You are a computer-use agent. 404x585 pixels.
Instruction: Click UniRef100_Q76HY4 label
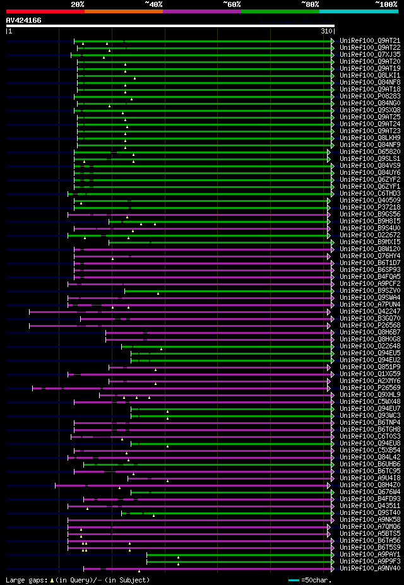coord(370,256)
